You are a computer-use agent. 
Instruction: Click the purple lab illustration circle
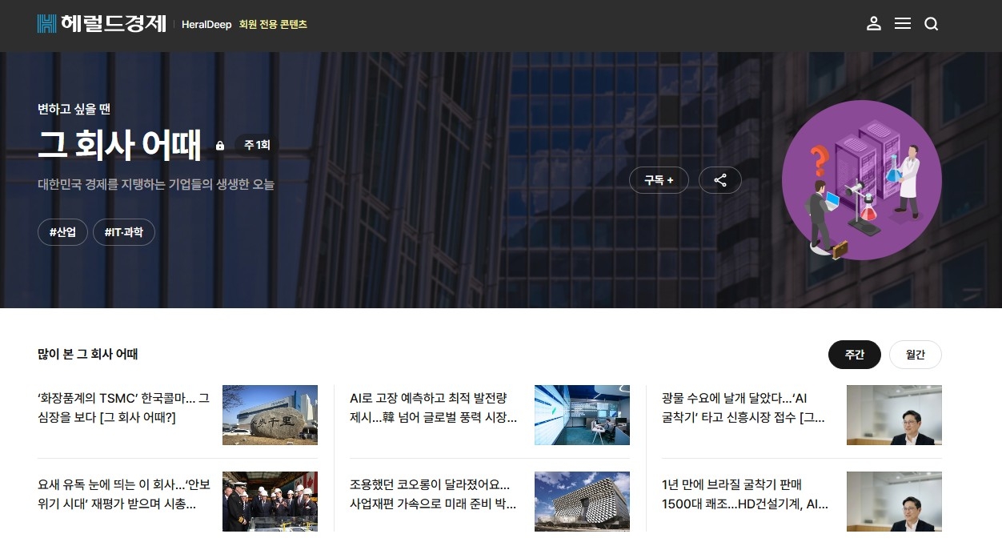[862, 180]
